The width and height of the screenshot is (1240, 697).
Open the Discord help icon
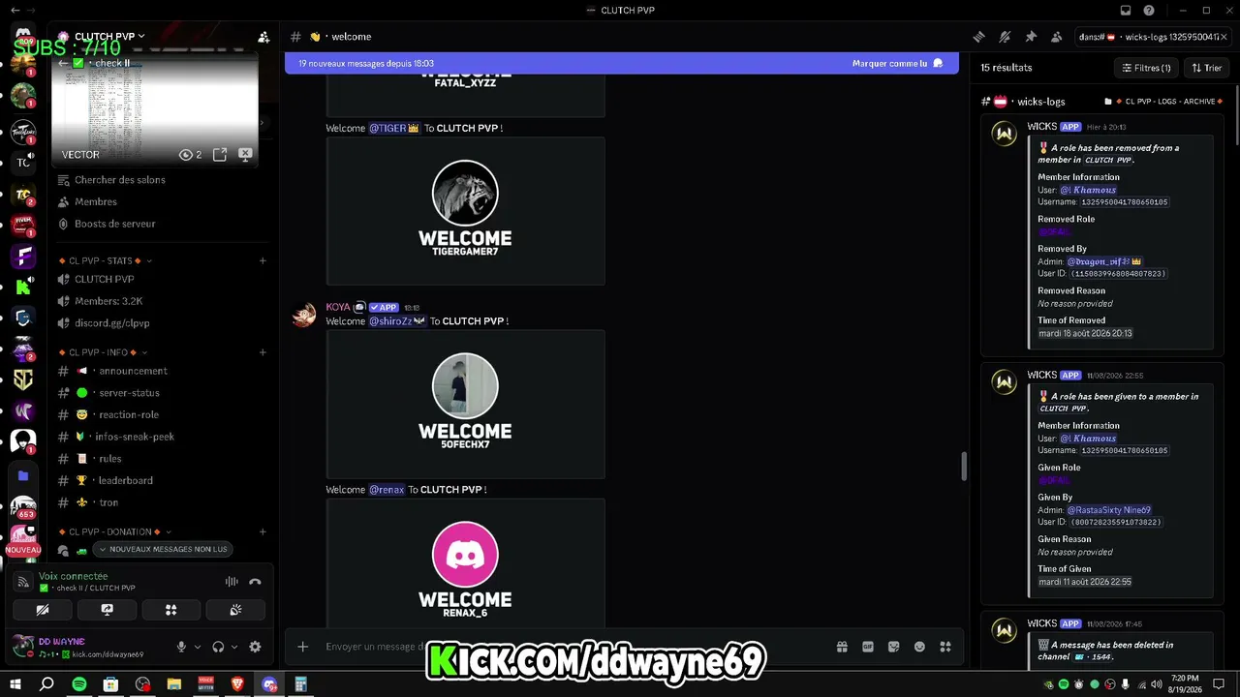(1149, 11)
